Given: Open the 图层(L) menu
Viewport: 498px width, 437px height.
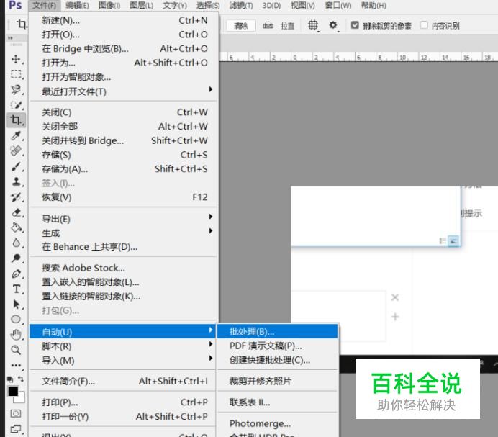Looking at the screenshot, I should click(x=142, y=6).
